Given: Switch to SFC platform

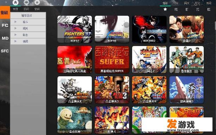Looking at the screenshot, I should (x=5, y=51).
